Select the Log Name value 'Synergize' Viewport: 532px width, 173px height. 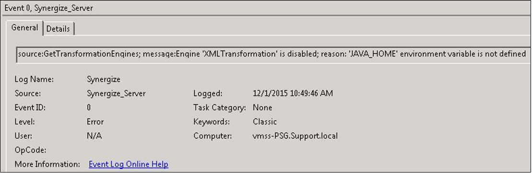(x=104, y=80)
